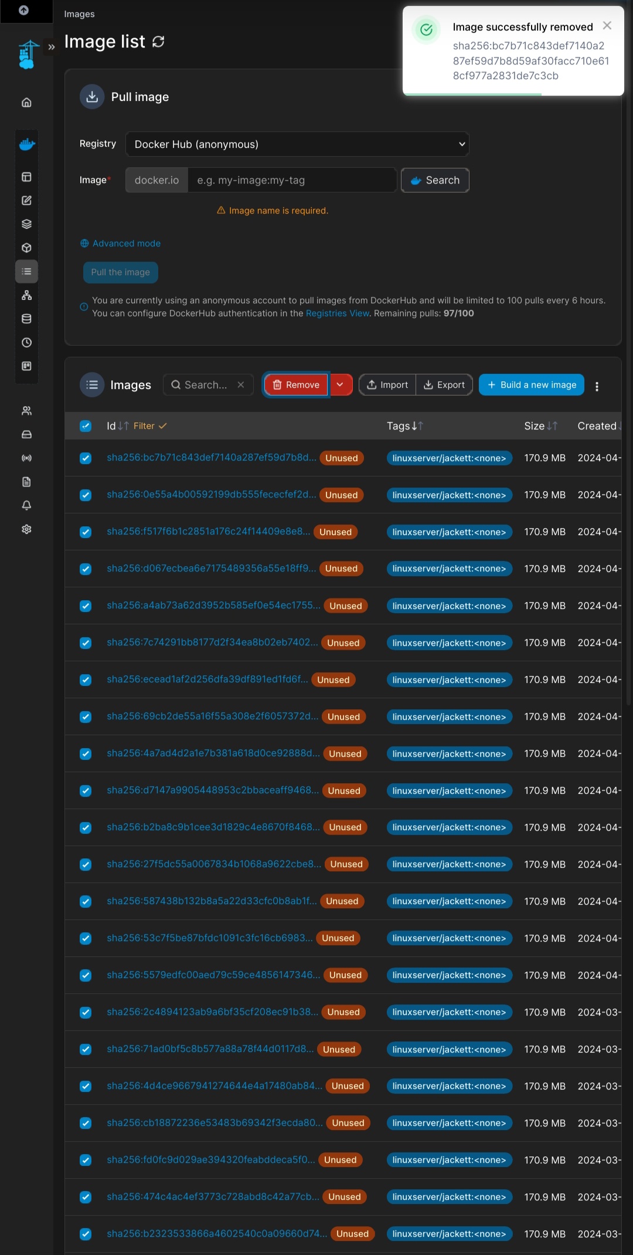Viewport: 633px width, 1255px height.
Task: Go to Containers using the cube icon
Action: pos(26,248)
